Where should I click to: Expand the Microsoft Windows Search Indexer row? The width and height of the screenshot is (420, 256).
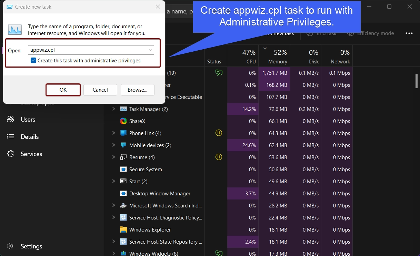(113, 205)
